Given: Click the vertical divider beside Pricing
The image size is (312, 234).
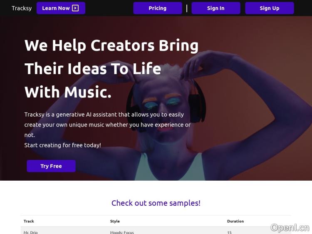Looking at the screenshot, I should tap(187, 8).
